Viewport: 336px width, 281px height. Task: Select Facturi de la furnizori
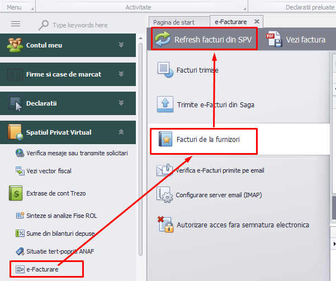(208, 140)
